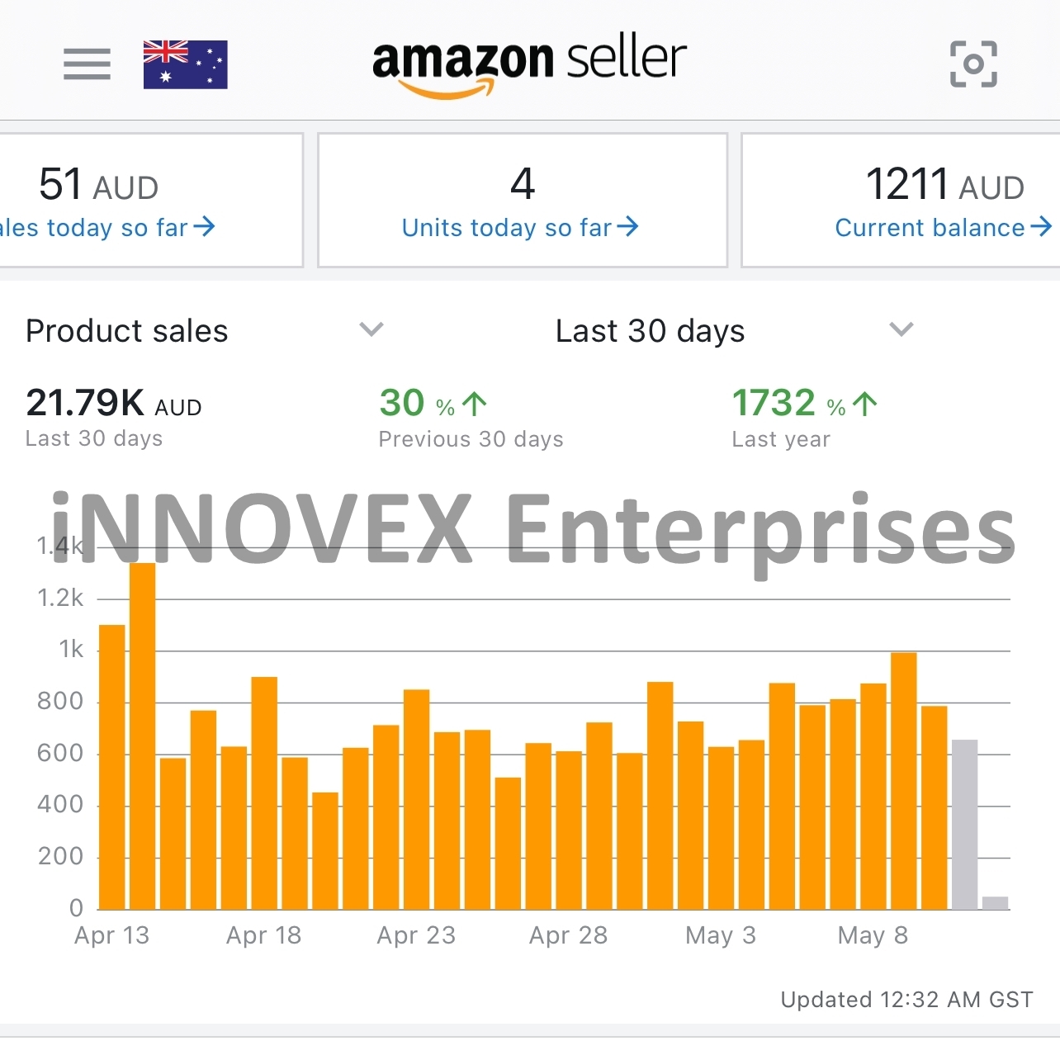Expand the chevron beside Product sales
The image size is (1060, 1041).
pyautogui.click(x=371, y=329)
